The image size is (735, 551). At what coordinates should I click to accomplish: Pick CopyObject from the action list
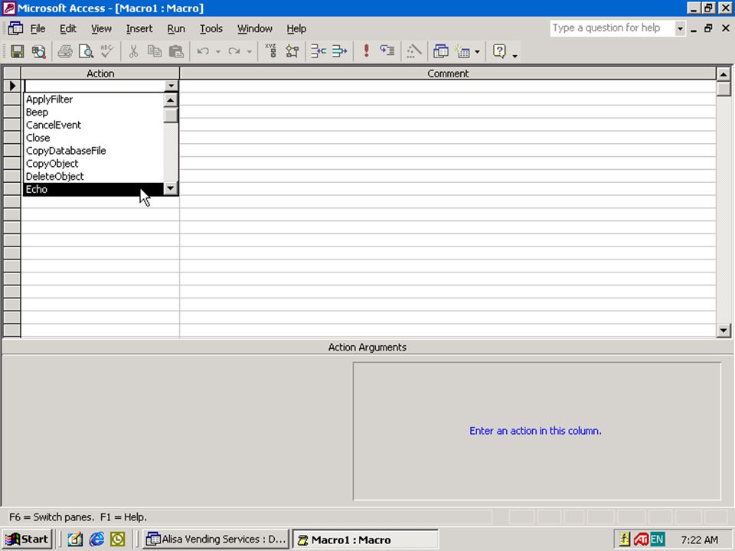pyautogui.click(x=93, y=164)
